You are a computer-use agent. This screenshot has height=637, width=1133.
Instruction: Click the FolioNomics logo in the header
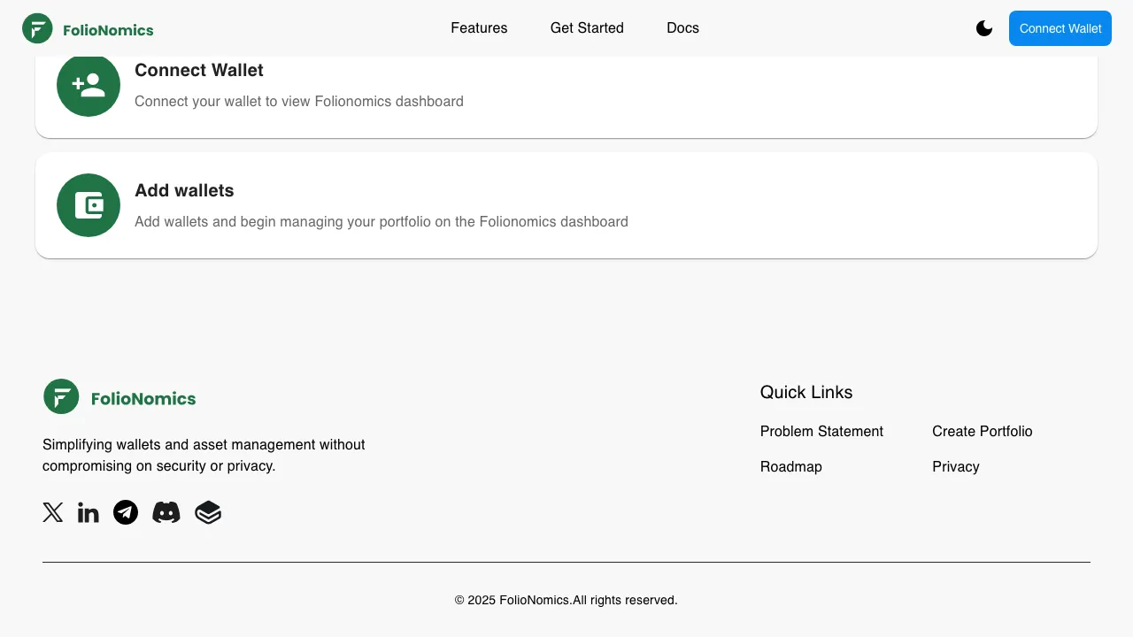pos(87,27)
